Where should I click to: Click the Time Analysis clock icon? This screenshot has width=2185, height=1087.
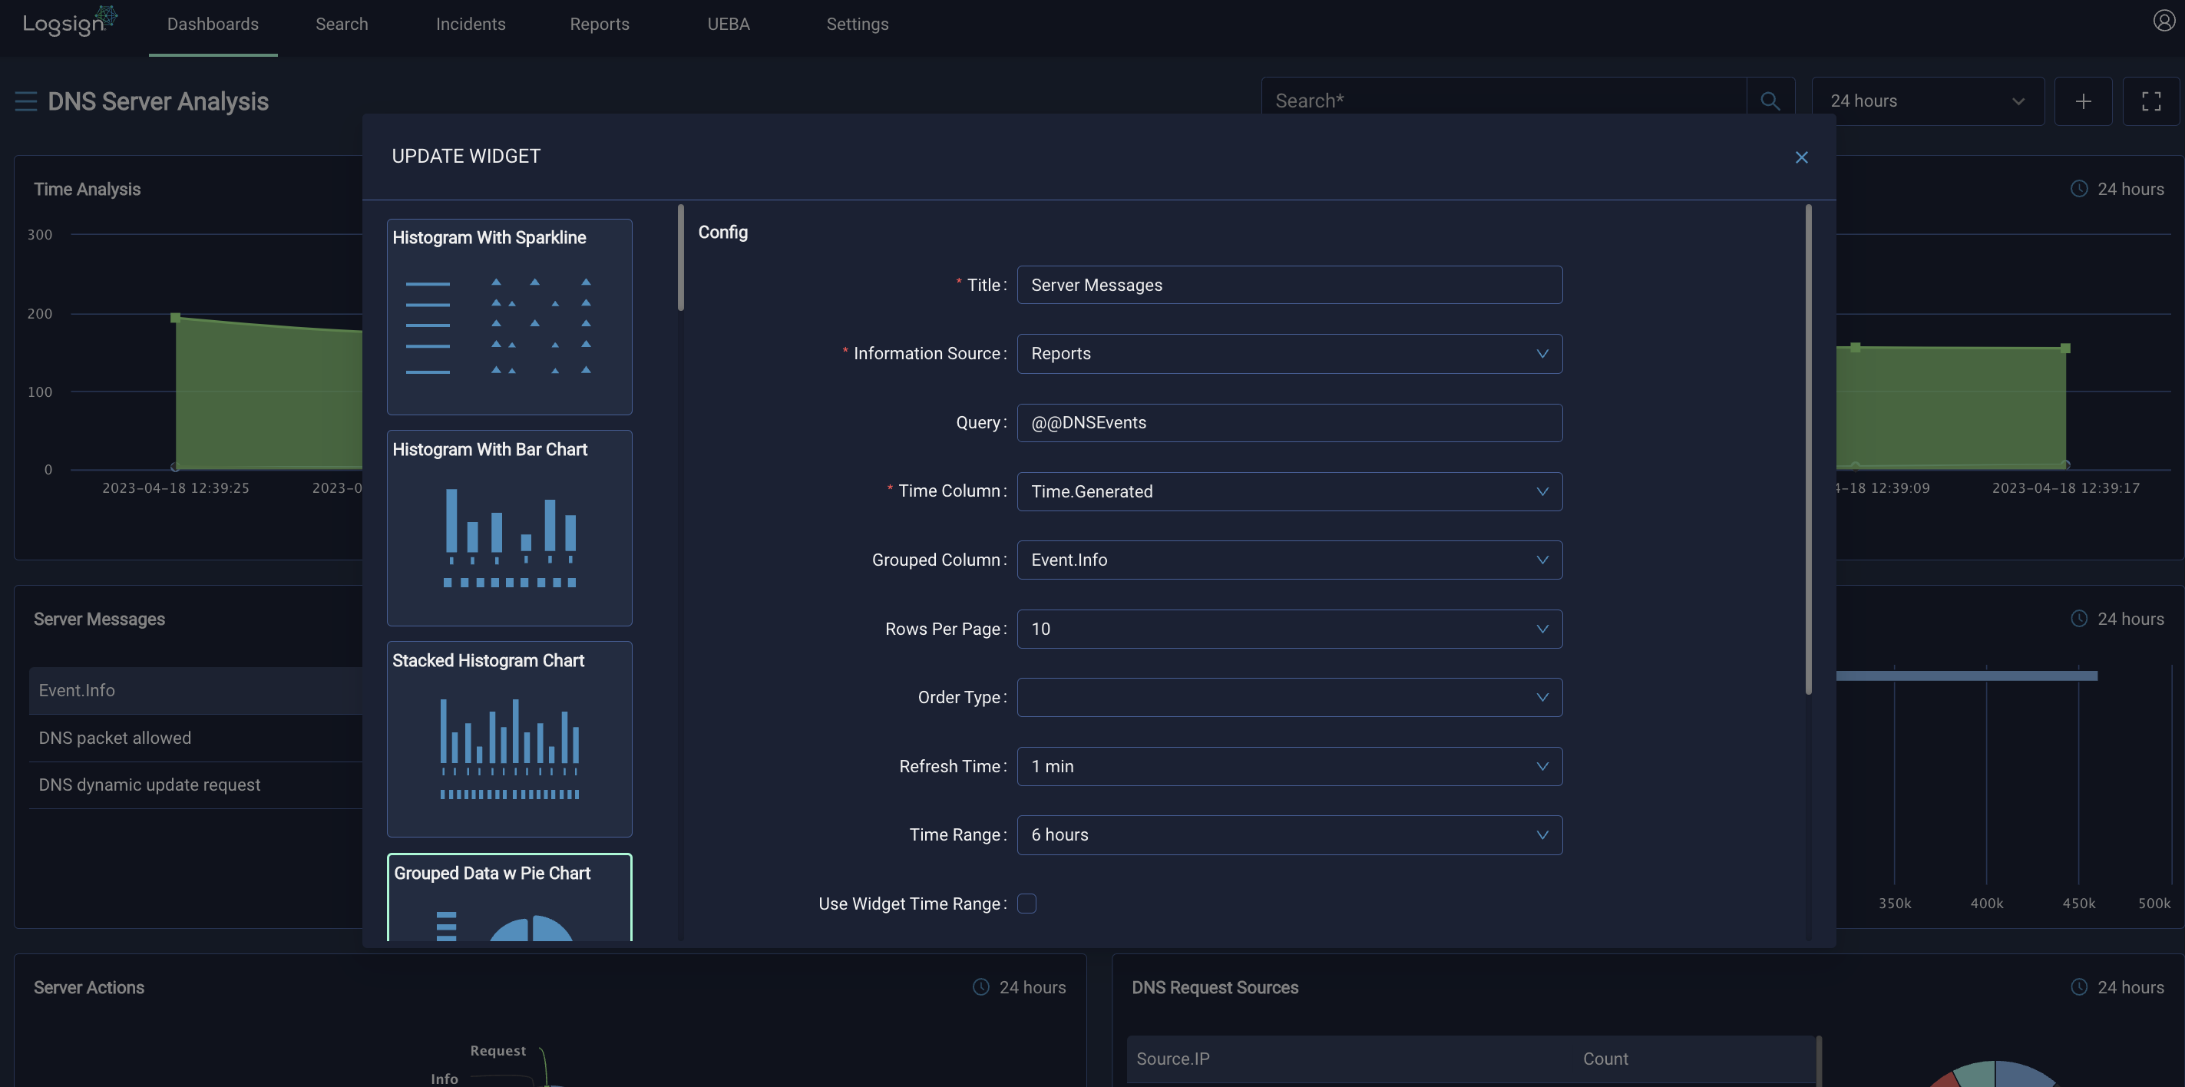tap(2079, 189)
